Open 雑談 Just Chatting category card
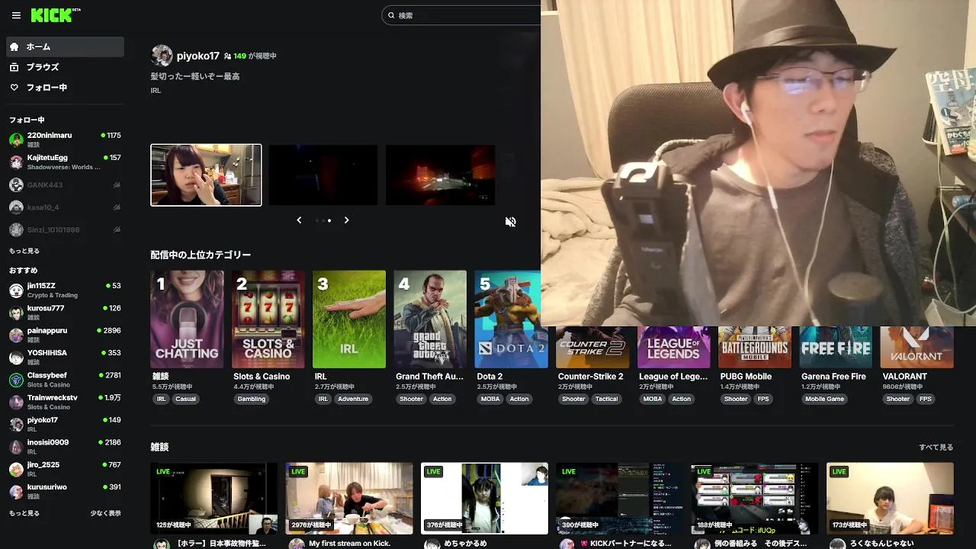The width and height of the screenshot is (976, 549). (x=188, y=319)
